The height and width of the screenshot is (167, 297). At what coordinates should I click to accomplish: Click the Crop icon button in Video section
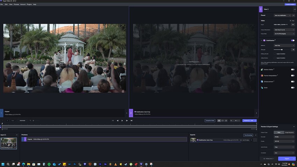click(x=292, y=21)
